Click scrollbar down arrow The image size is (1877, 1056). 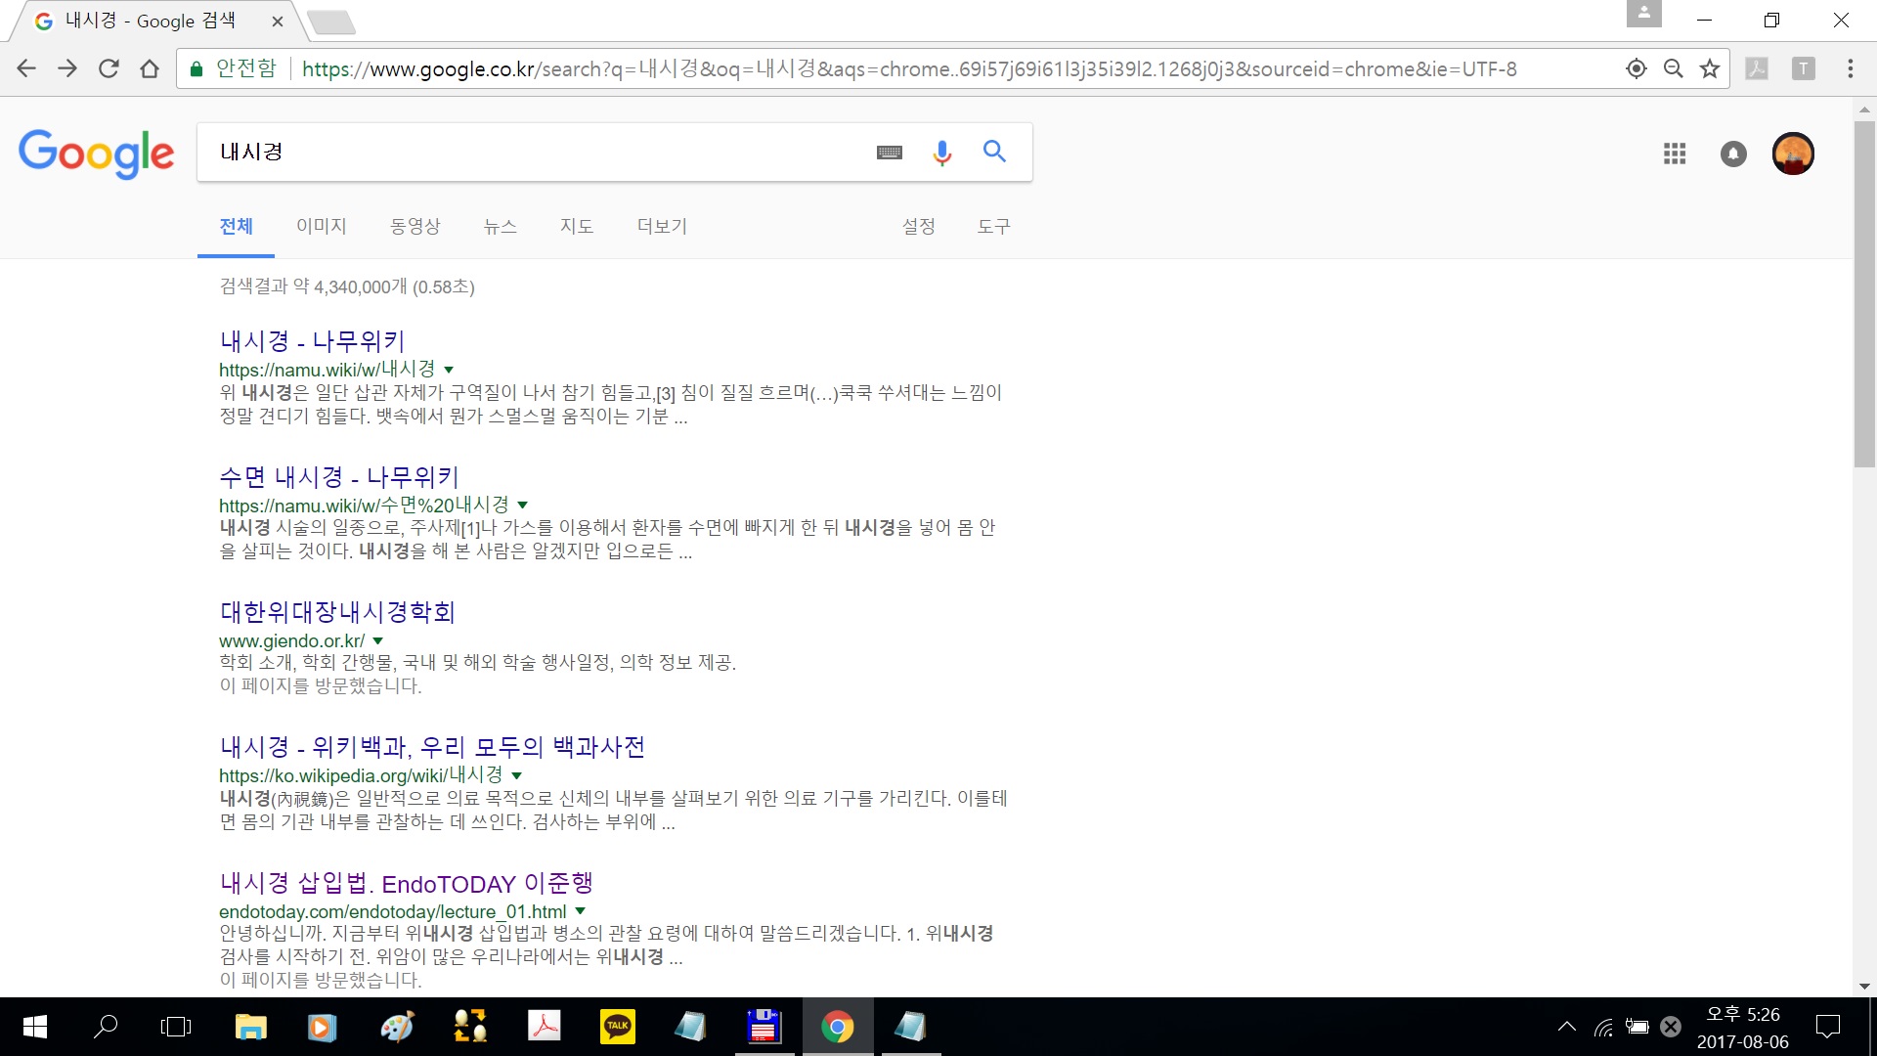(x=1864, y=987)
